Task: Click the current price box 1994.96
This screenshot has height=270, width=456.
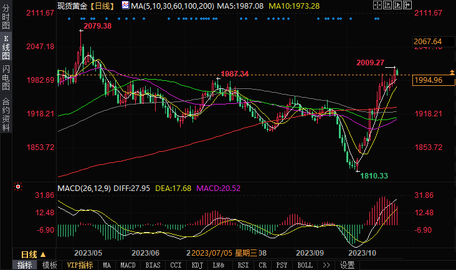Action: point(434,80)
